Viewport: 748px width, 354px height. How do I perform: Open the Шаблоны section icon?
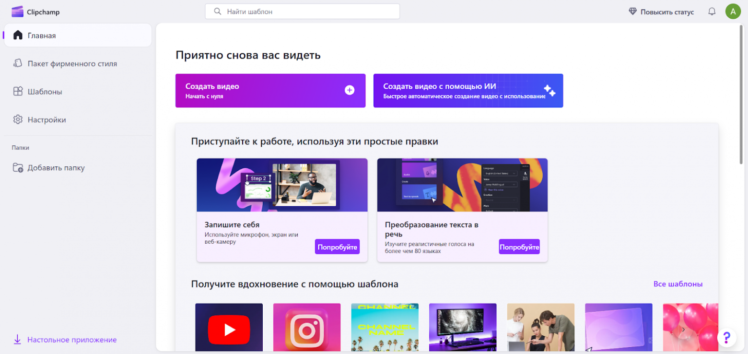pos(18,91)
